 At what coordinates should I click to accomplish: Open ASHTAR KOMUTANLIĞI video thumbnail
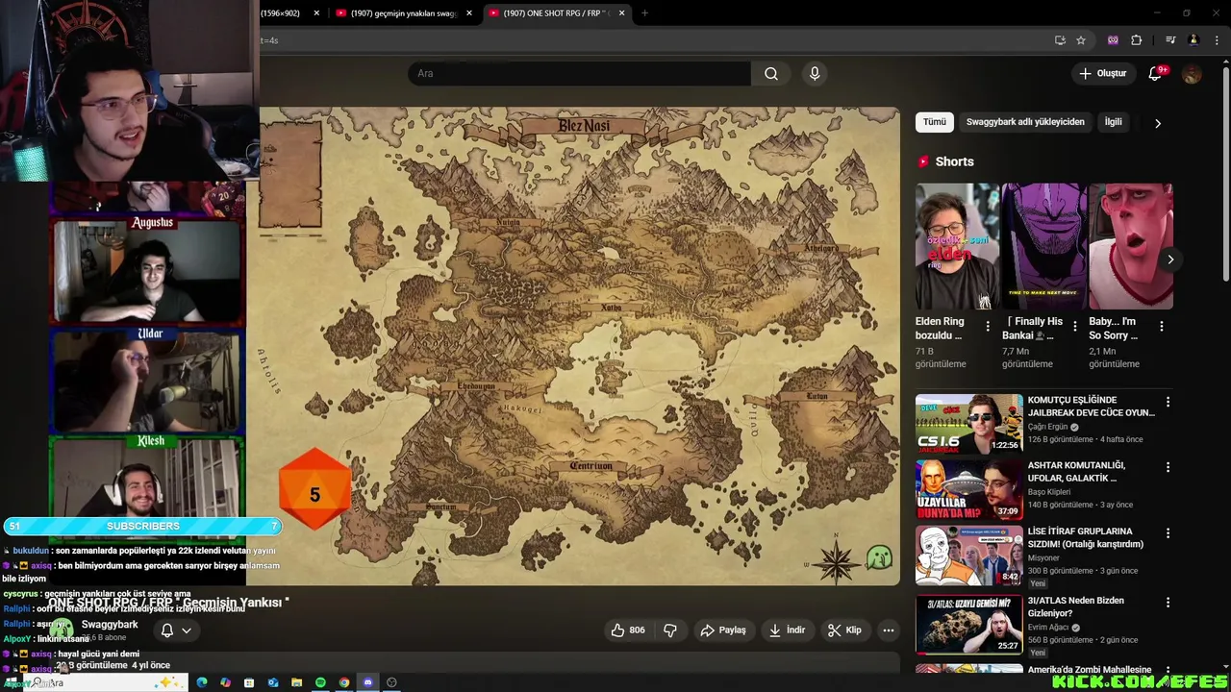968,490
